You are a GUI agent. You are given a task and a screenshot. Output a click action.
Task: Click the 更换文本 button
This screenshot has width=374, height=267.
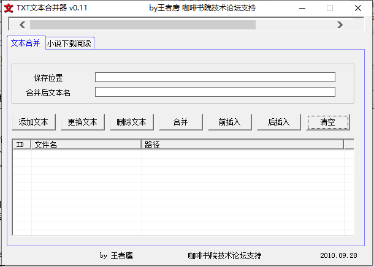tap(83, 122)
